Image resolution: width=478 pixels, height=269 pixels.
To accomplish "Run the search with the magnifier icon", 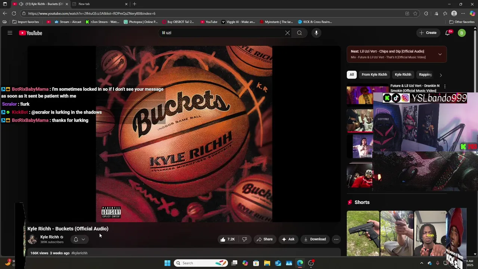I will pyautogui.click(x=299, y=33).
